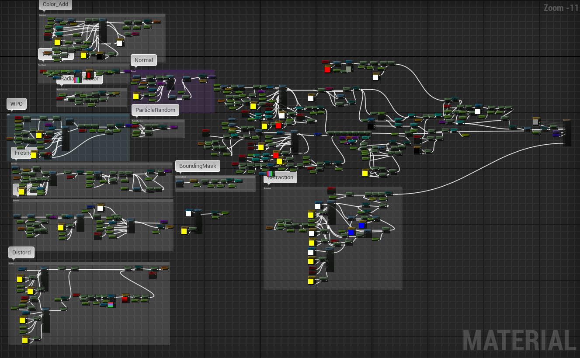Select the yellow swatch in Normal group
580x358 pixels.
click(136, 96)
